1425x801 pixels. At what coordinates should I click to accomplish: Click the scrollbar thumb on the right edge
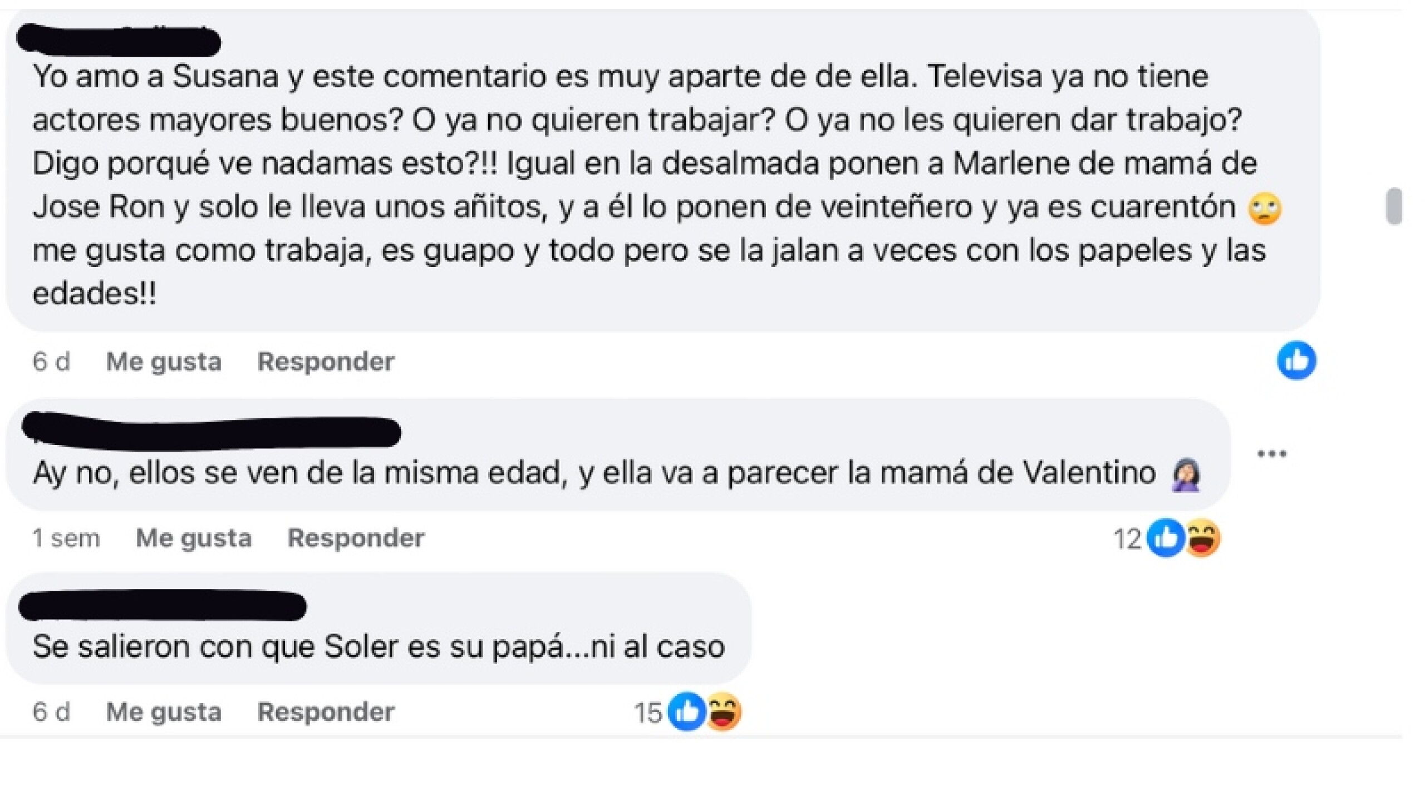click(1394, 206)
